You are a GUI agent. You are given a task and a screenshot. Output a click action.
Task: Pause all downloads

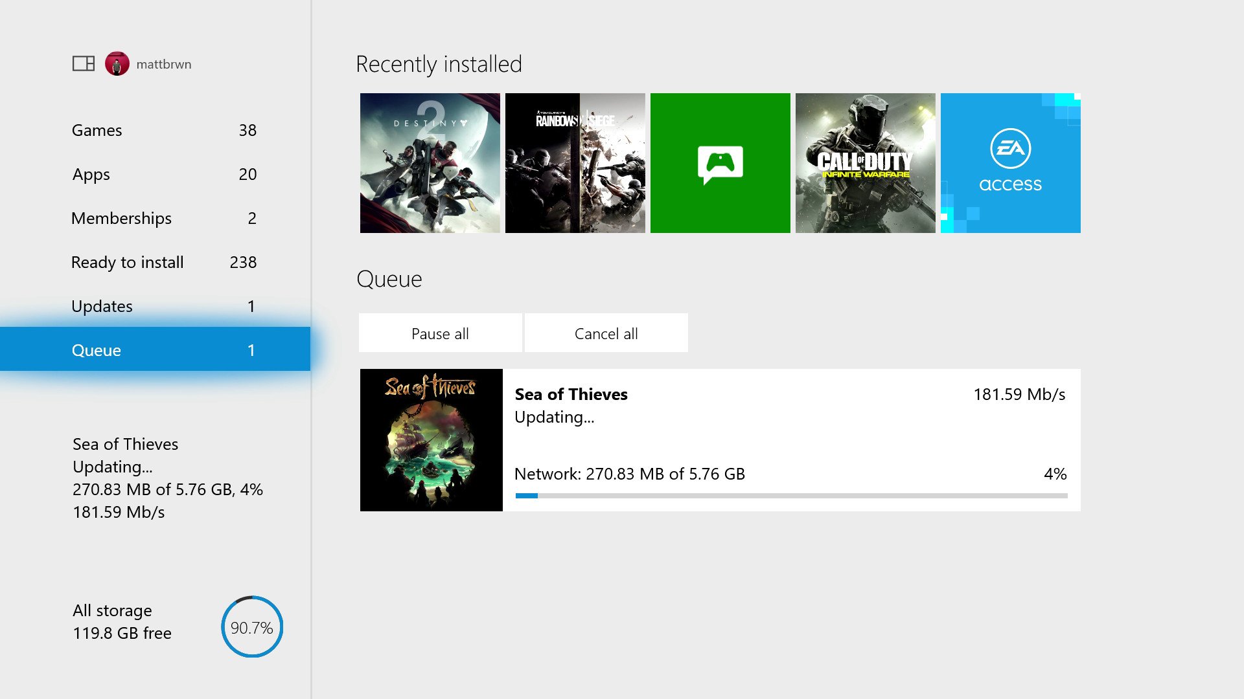(440, 333)
